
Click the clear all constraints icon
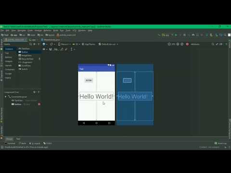pos(62,49)
